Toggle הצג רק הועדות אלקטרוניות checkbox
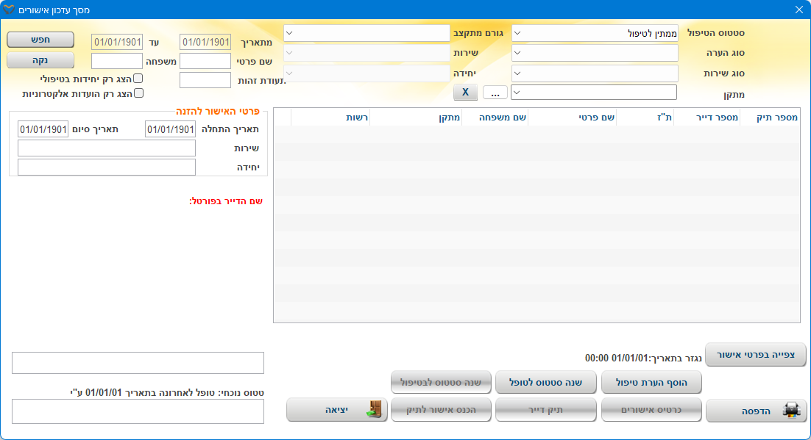The height and width of the screenshot is (440, 811). click(138, 93)
